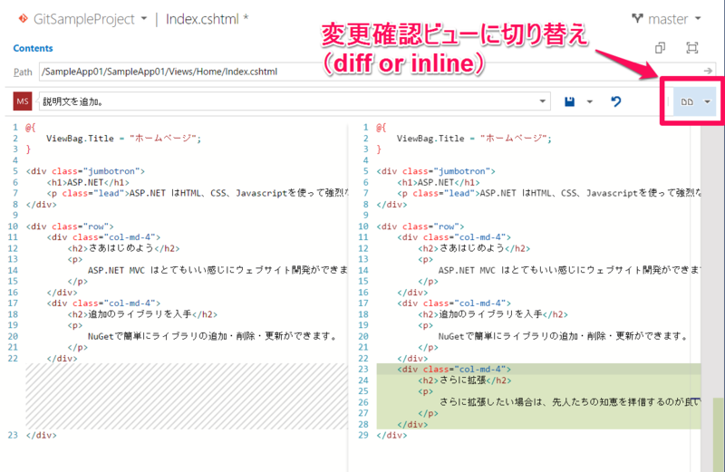The width and height of the screenshot is (725, 472).
Task: Open the save options dropdown arrow
Action: click(590, 101)
